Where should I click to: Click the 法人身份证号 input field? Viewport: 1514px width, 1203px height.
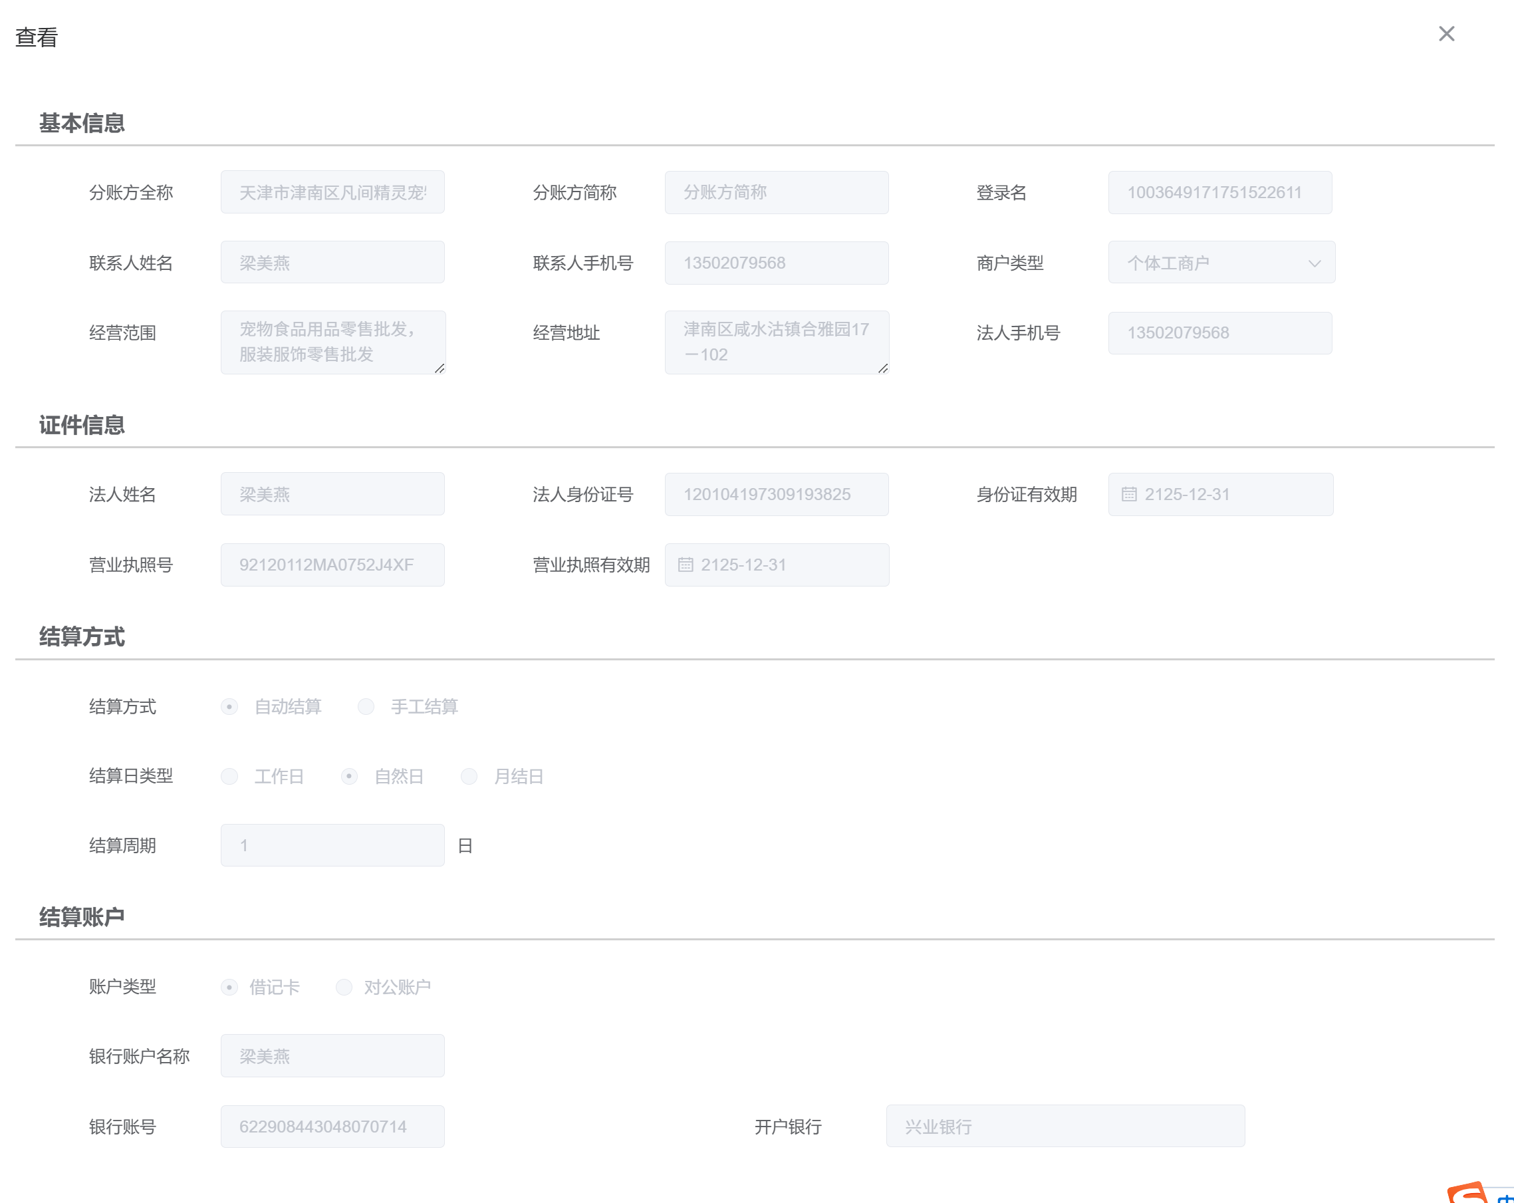(776, 494)
